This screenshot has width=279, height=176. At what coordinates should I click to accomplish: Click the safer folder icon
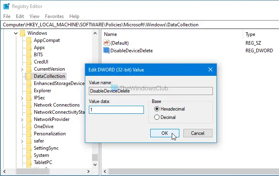pos(29,141)
